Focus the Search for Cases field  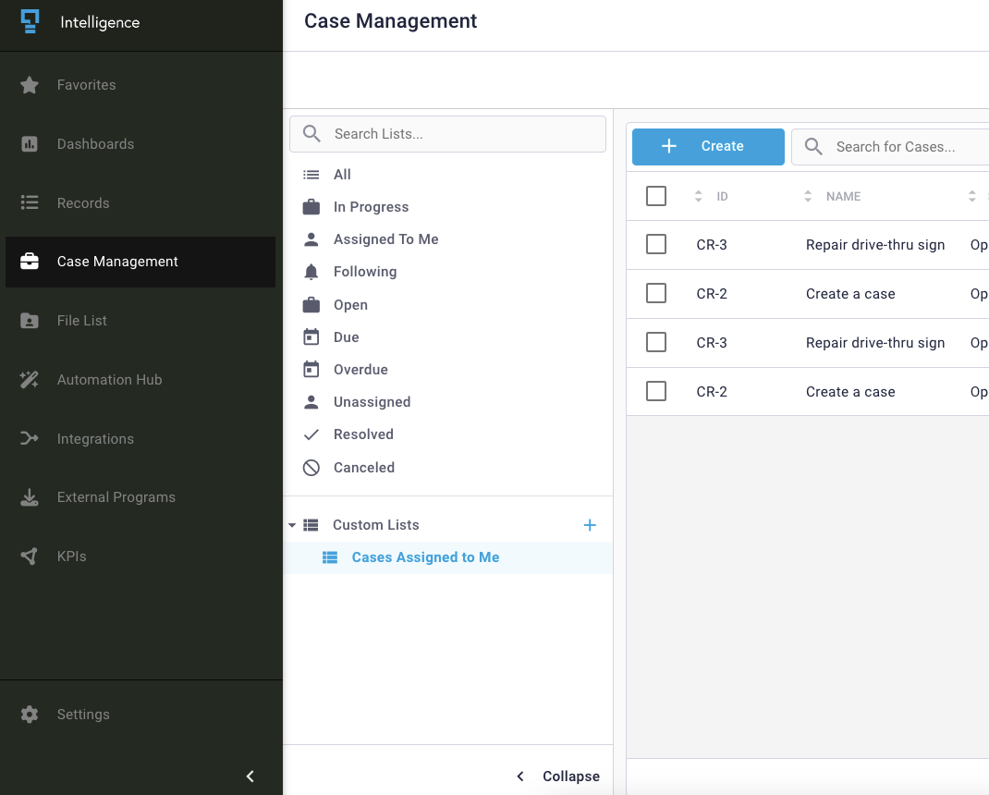pyautogui.click(x=891, y=146)
